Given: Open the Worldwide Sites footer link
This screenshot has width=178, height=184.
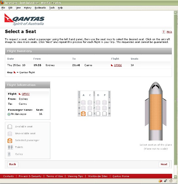Looking at the screenshot, I should (x=98, y=176).
